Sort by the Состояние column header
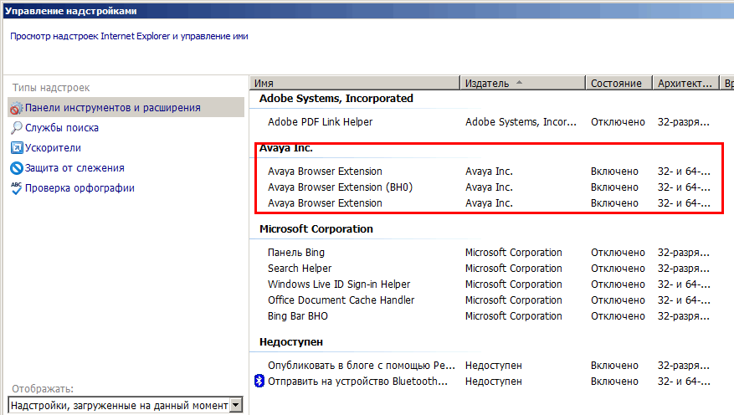Screen dimensions: 734x415 coord(619,84)
